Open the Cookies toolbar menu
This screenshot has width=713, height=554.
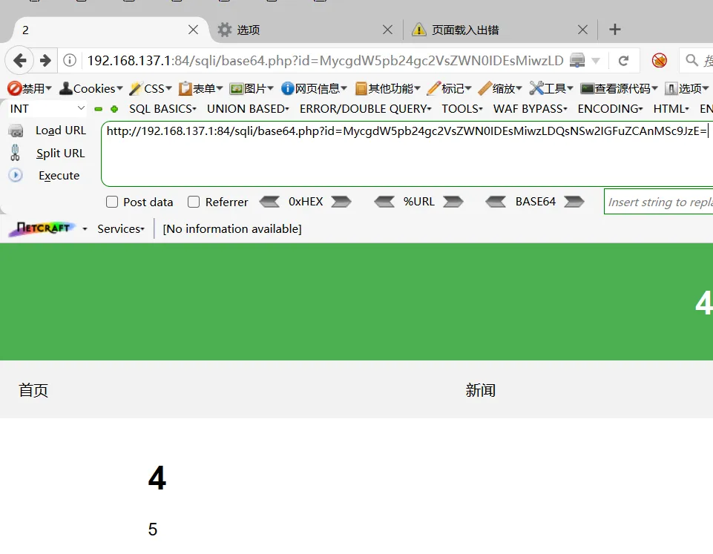click(x=92, y=89)
